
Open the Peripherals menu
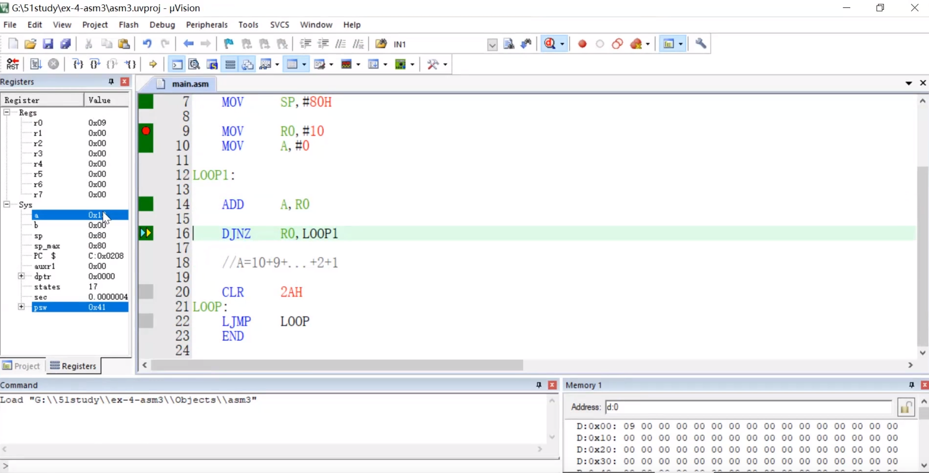click(207, 25)
